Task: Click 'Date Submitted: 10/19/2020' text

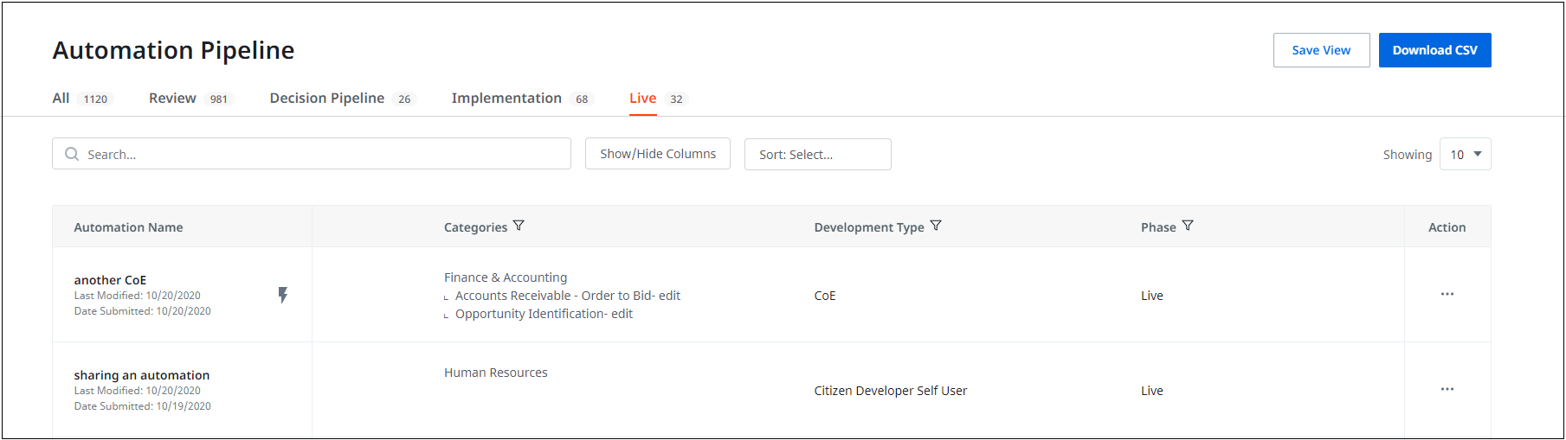Action: pyautogui.click(x=142, y=406)
